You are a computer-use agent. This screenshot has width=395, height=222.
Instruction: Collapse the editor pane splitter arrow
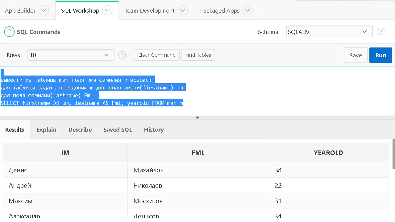click(x=197, y=117)
